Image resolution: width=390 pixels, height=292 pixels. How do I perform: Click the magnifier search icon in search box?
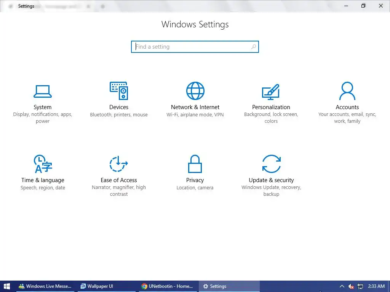pos(253,47)
